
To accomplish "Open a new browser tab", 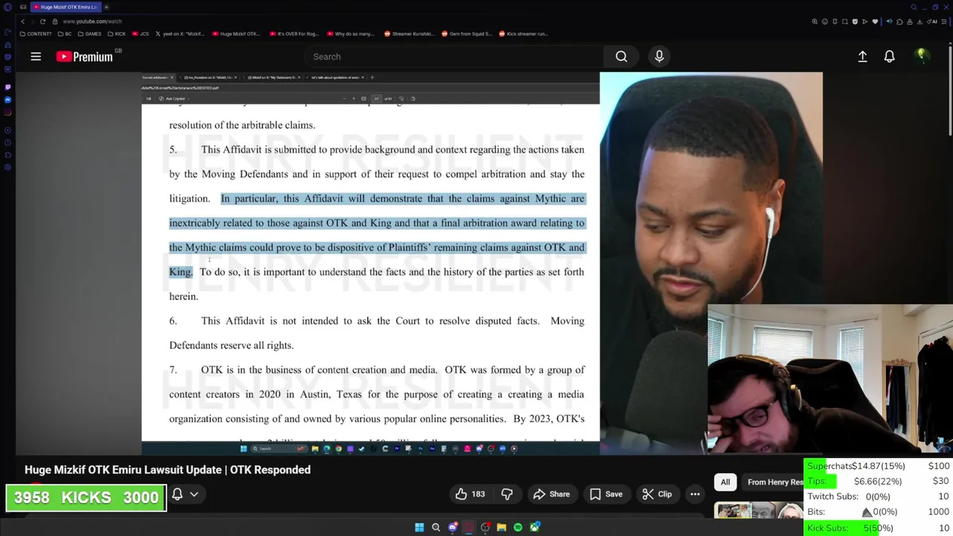I will pos(106,7).
